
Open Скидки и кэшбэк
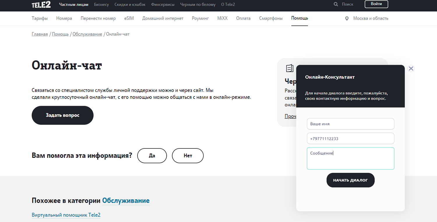[130, 4]
